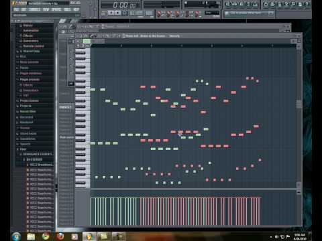Screen dimensions: 322x241
Task: Open Windows Start menu
Action: point(16,236)
